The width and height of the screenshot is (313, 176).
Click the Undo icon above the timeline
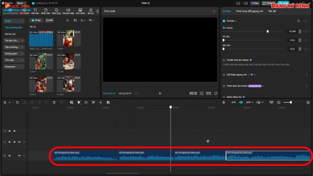coord(17,102)
